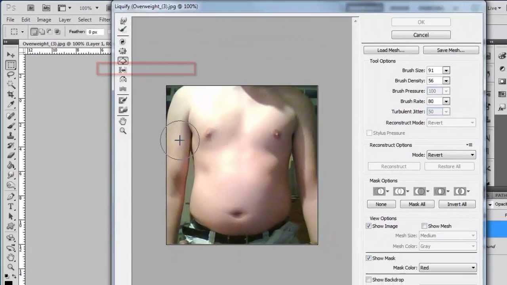The width and height of the screenshot is (507, 285).
Task: Select the Photoshop Zoom tool in main toolbar
Action: point(11,268)
